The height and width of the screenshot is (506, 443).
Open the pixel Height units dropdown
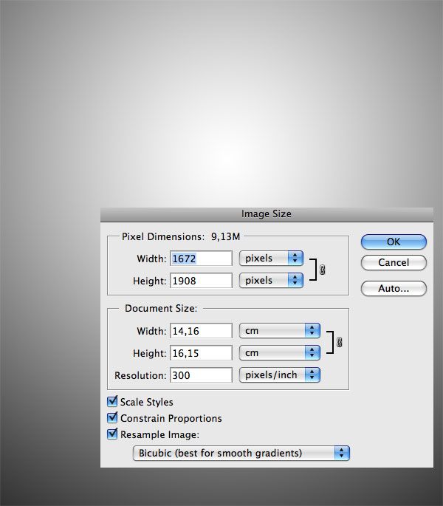click(x=271, y=281)
